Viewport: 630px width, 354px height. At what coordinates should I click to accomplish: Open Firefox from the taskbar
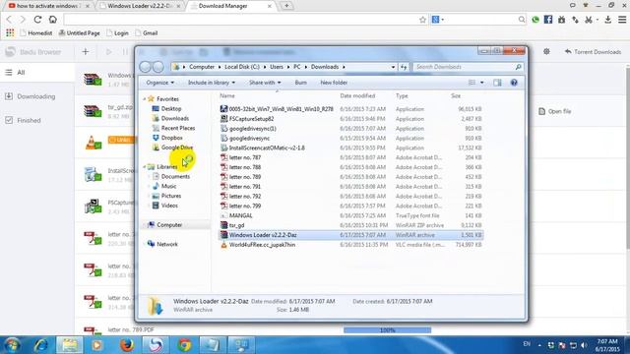click(x=127, y=345)
